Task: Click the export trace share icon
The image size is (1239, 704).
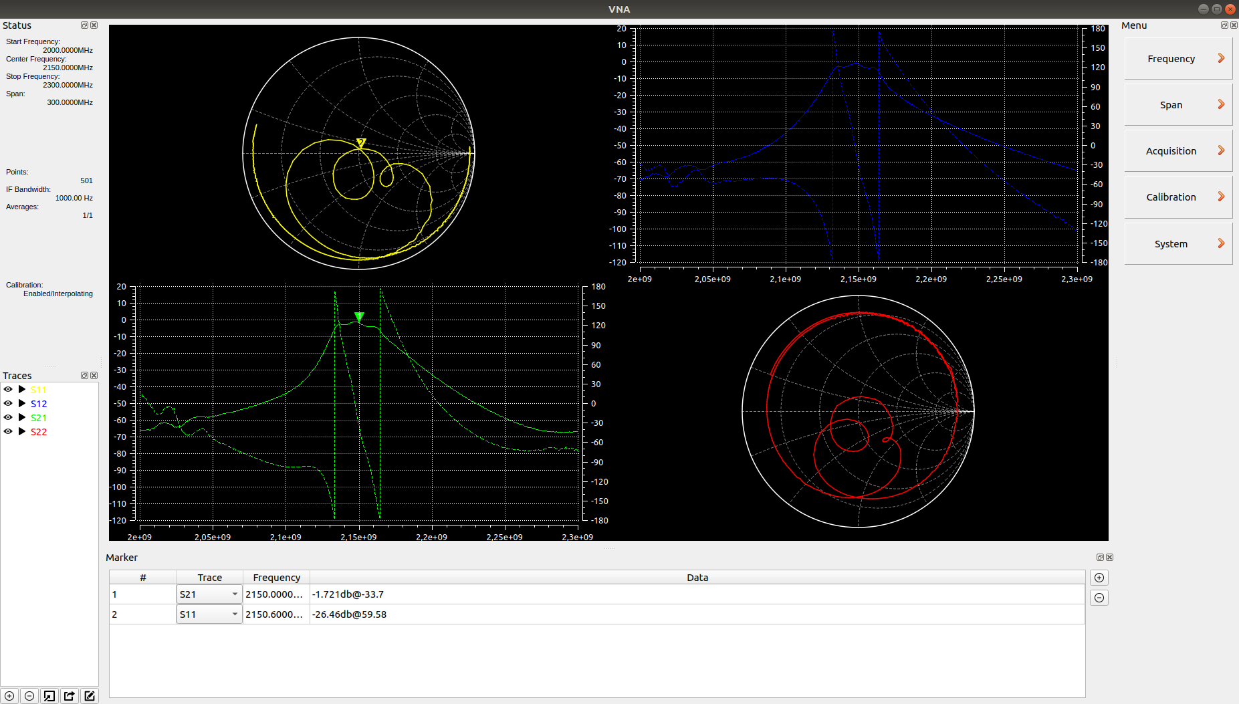Action: coord(70,696)
